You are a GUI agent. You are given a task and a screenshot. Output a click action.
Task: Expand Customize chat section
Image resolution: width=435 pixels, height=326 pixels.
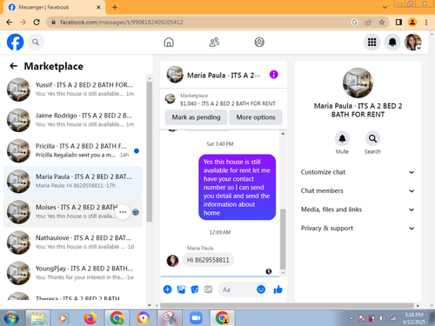pos(358,172)
